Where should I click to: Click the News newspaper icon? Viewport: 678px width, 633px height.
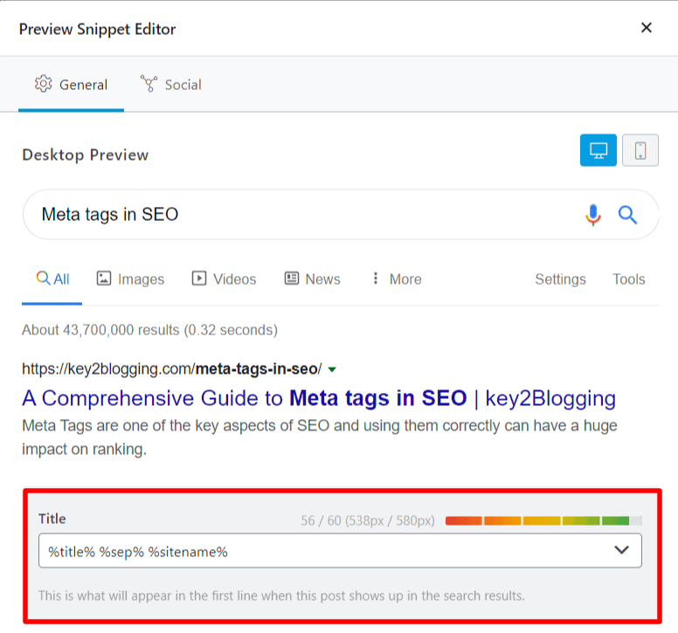[292, 279]
